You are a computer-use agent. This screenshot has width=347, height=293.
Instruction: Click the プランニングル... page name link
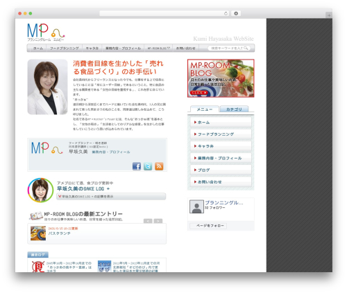[x=224, y=203]
